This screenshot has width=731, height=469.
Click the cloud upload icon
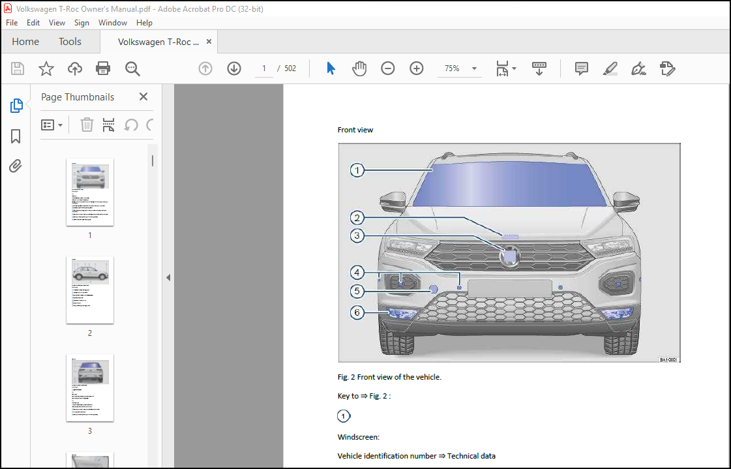tap(74, 68)
